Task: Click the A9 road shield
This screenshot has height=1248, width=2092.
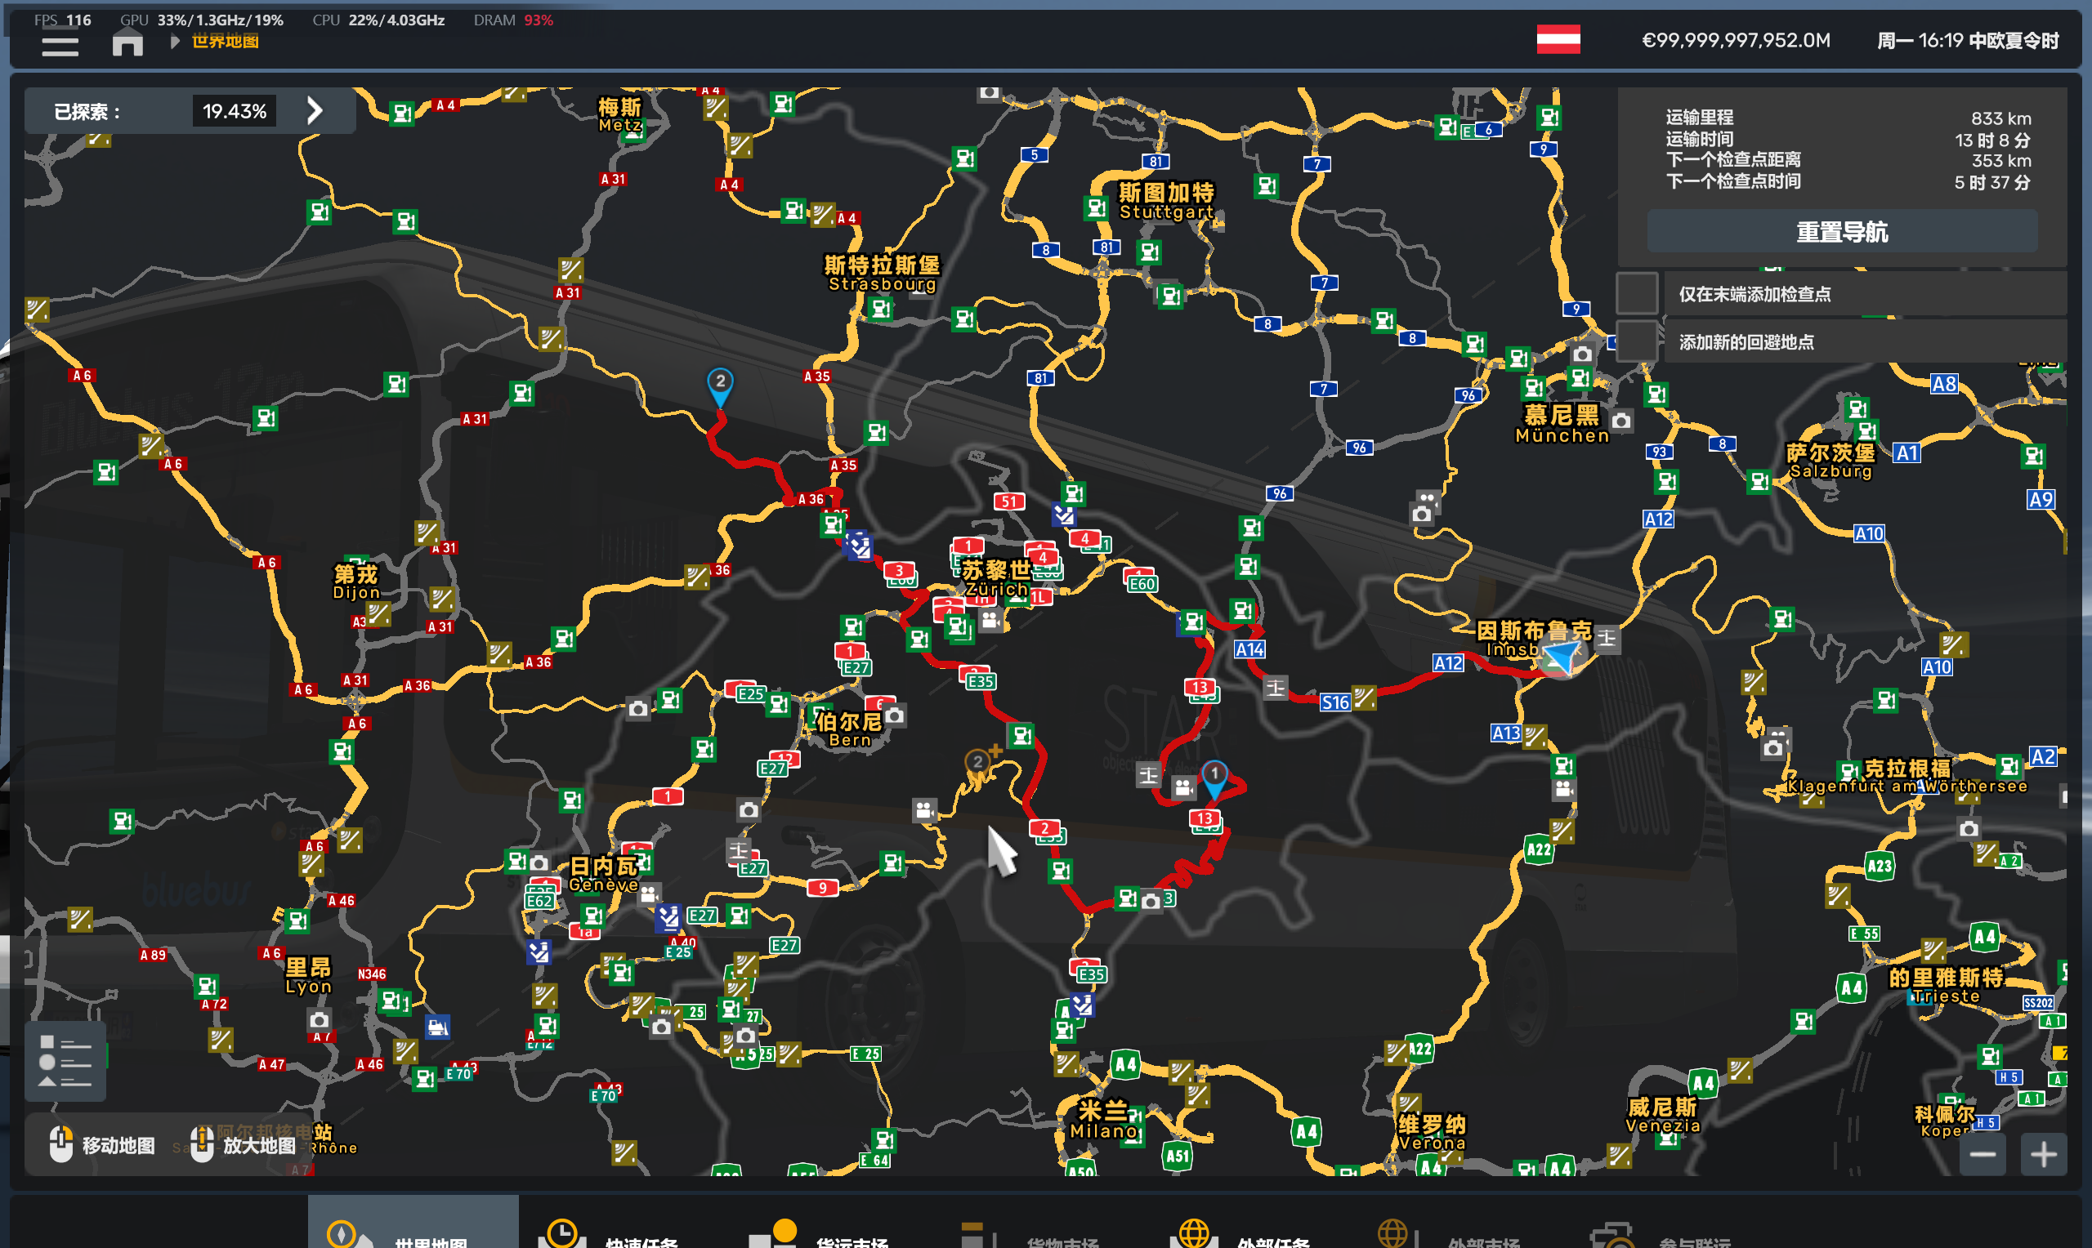Action: (2041, 500)
